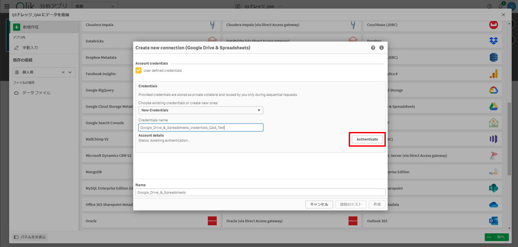The width and height of the screenshot is (518, 247).
Task: Click the 接続のテスト button
Action: pos(351,205)
